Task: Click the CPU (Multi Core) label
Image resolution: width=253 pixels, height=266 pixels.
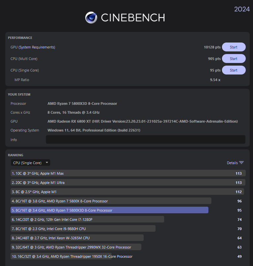Action: coord(24,59)
